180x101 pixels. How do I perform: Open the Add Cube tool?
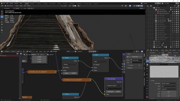tap(2, 33)
